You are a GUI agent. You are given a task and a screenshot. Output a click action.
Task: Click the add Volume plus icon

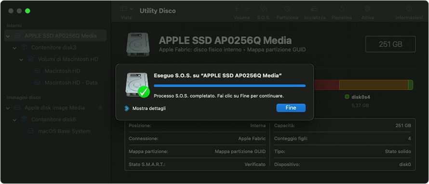[236, 9]
